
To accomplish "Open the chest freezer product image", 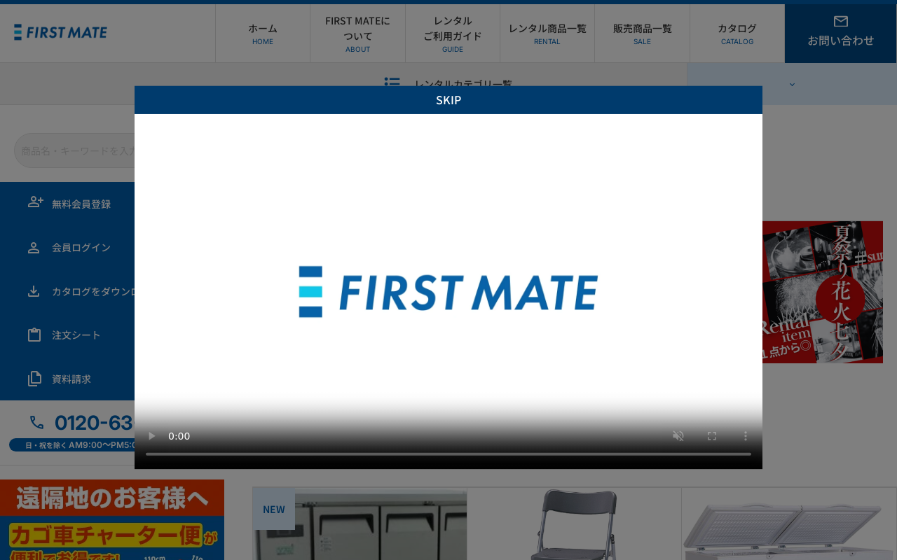I will click(x=789, y=524).
